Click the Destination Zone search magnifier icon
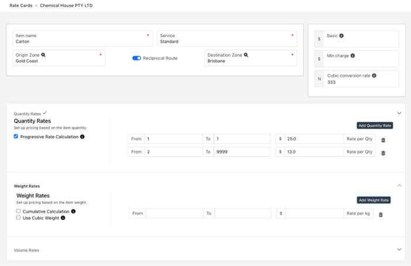Image resolution: width=411 pixels, height=266 pixels. [x=246, y=55]
